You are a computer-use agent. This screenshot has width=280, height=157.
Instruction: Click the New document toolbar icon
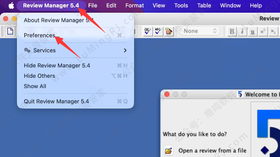click(x=10, y=31)
